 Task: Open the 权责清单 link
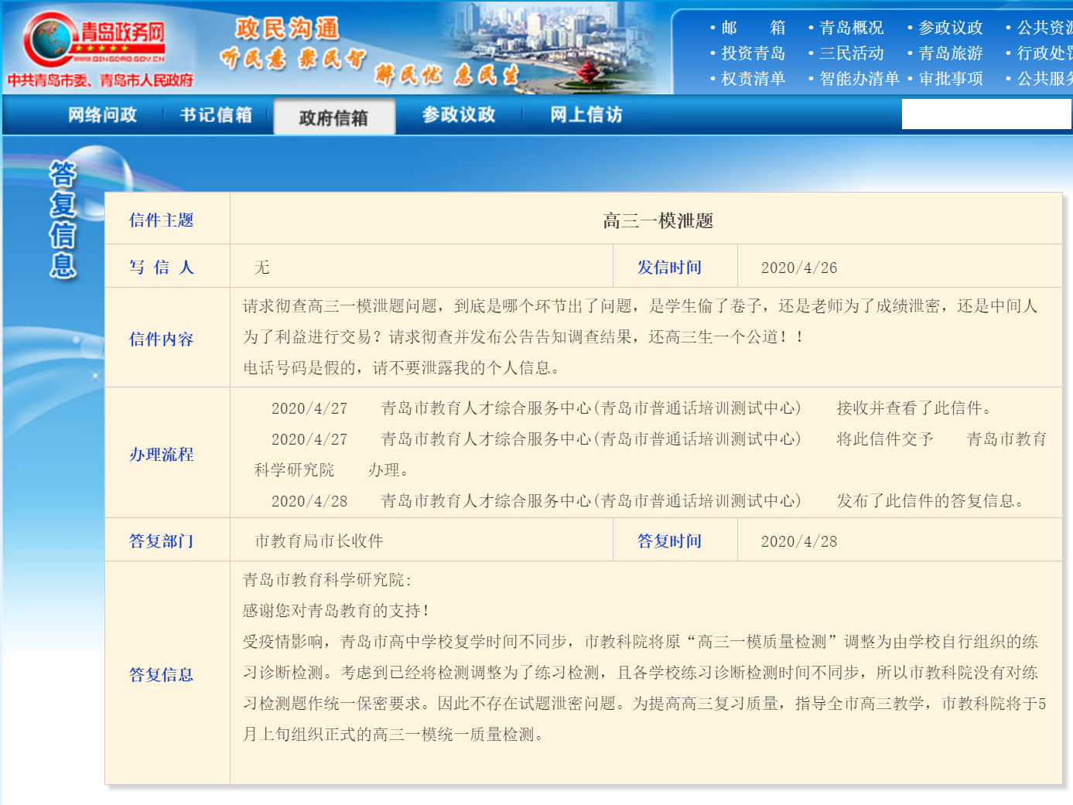[753, 79]
